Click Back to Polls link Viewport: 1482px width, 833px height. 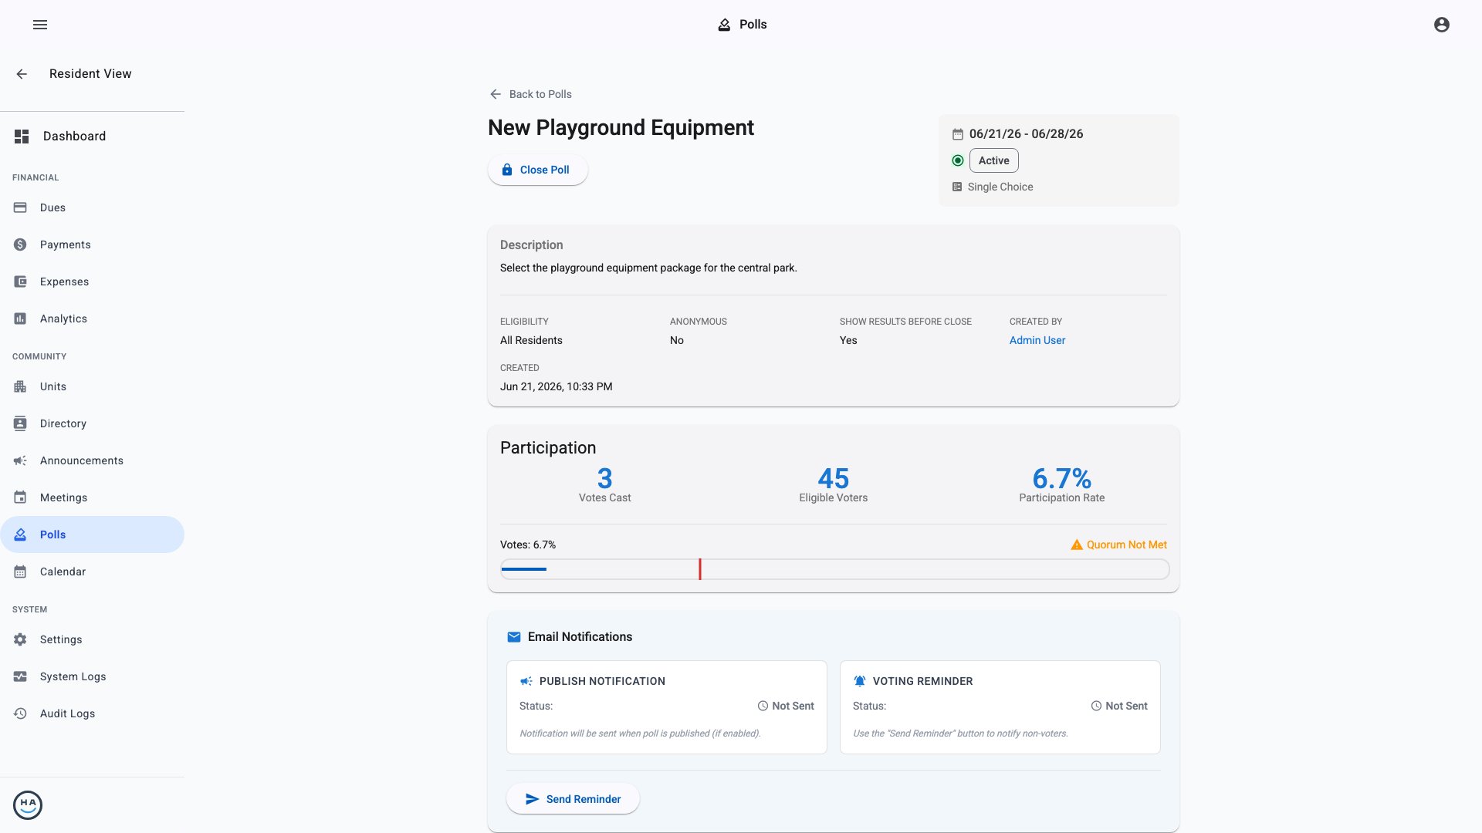tap(531, 94)
